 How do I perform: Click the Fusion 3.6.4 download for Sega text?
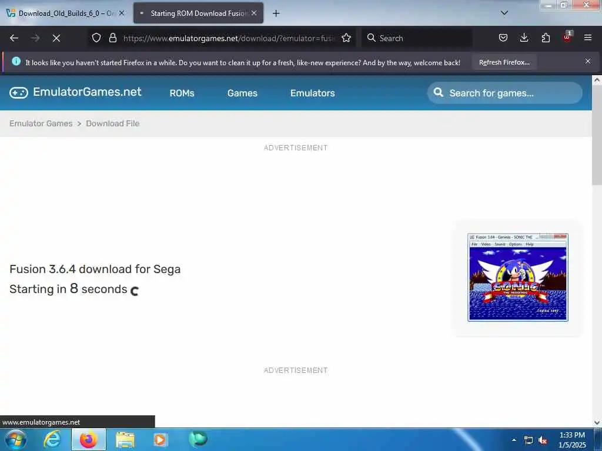95,269
